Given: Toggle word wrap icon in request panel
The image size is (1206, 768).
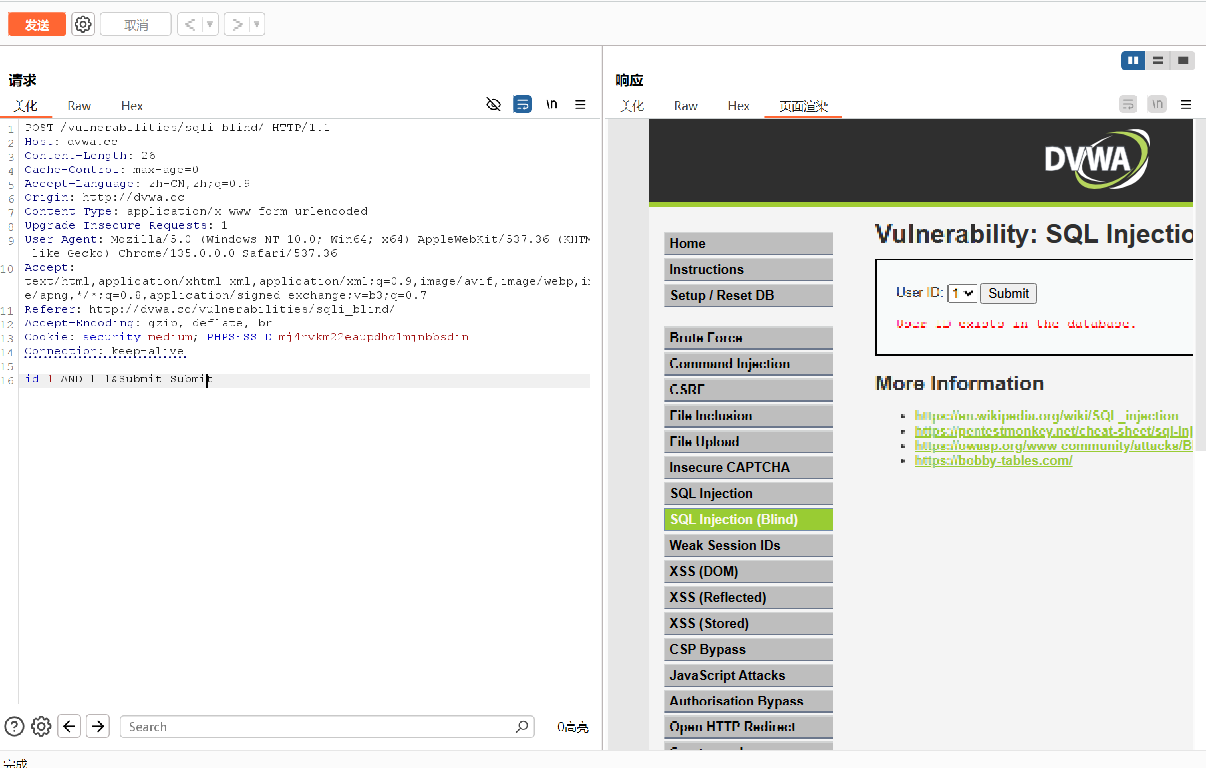Looking at the screenshot, I should click(x=523, y=104).
